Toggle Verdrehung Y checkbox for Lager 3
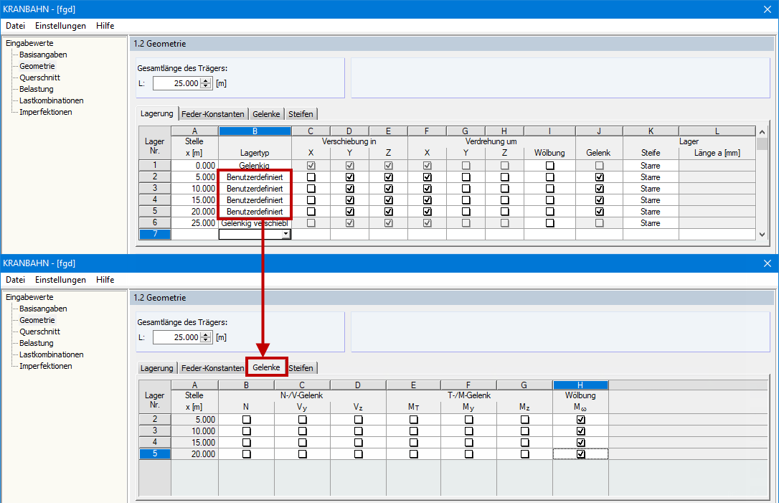The image size is (779, 503). pos(466,189)
